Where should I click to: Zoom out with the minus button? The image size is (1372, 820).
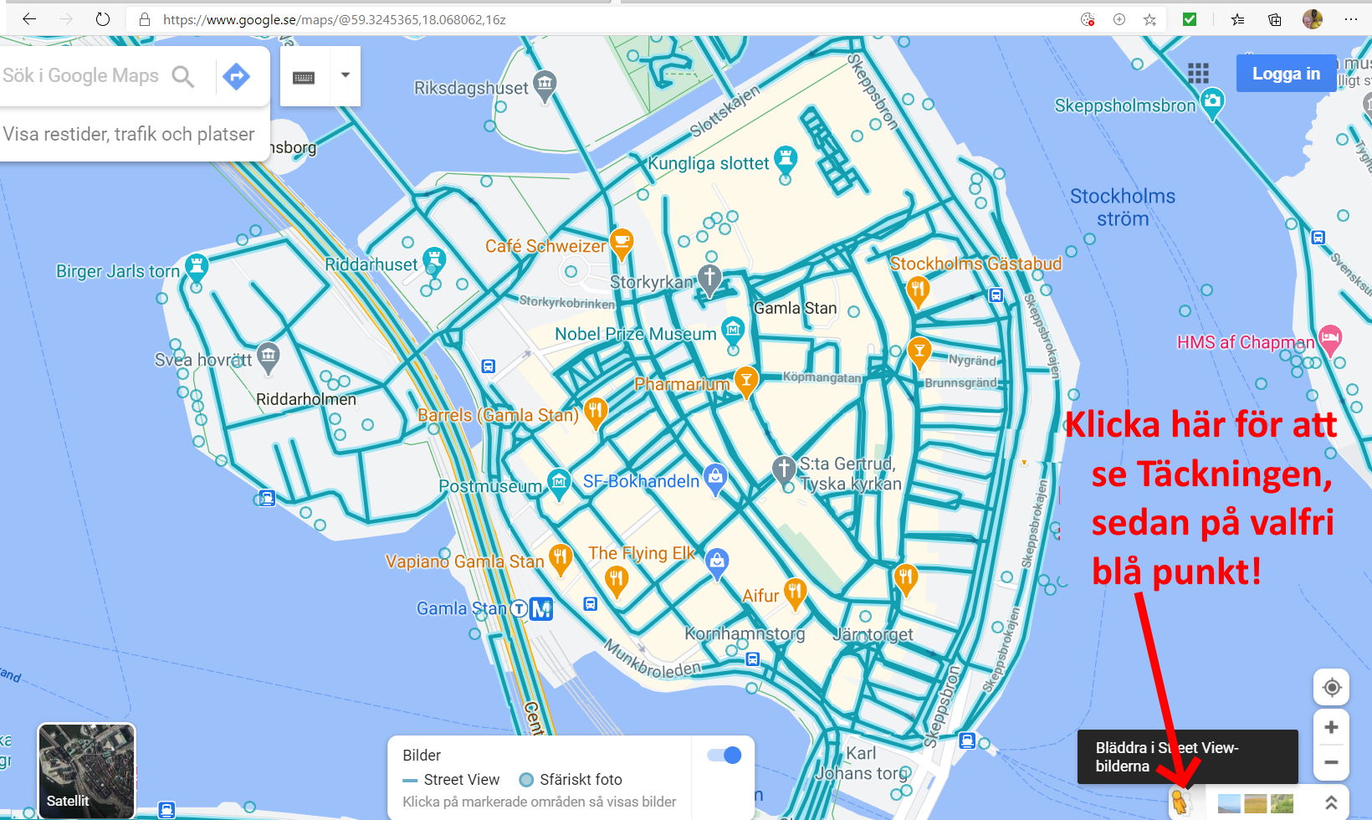click(1331, 762)
